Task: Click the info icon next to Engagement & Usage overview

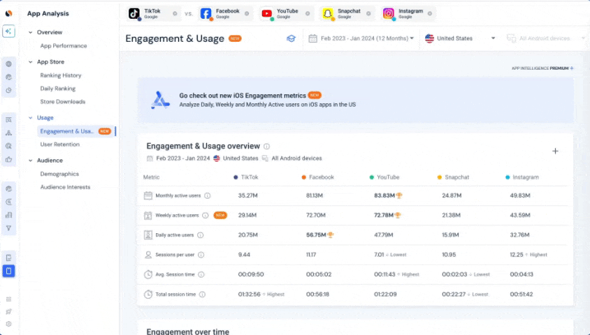Action: click(266, 147)
